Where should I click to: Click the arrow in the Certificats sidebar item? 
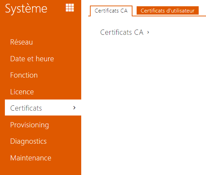[74, 108]
